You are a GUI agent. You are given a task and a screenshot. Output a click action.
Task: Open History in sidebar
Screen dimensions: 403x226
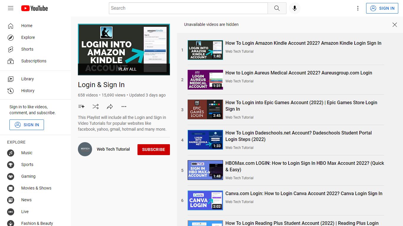35,91
